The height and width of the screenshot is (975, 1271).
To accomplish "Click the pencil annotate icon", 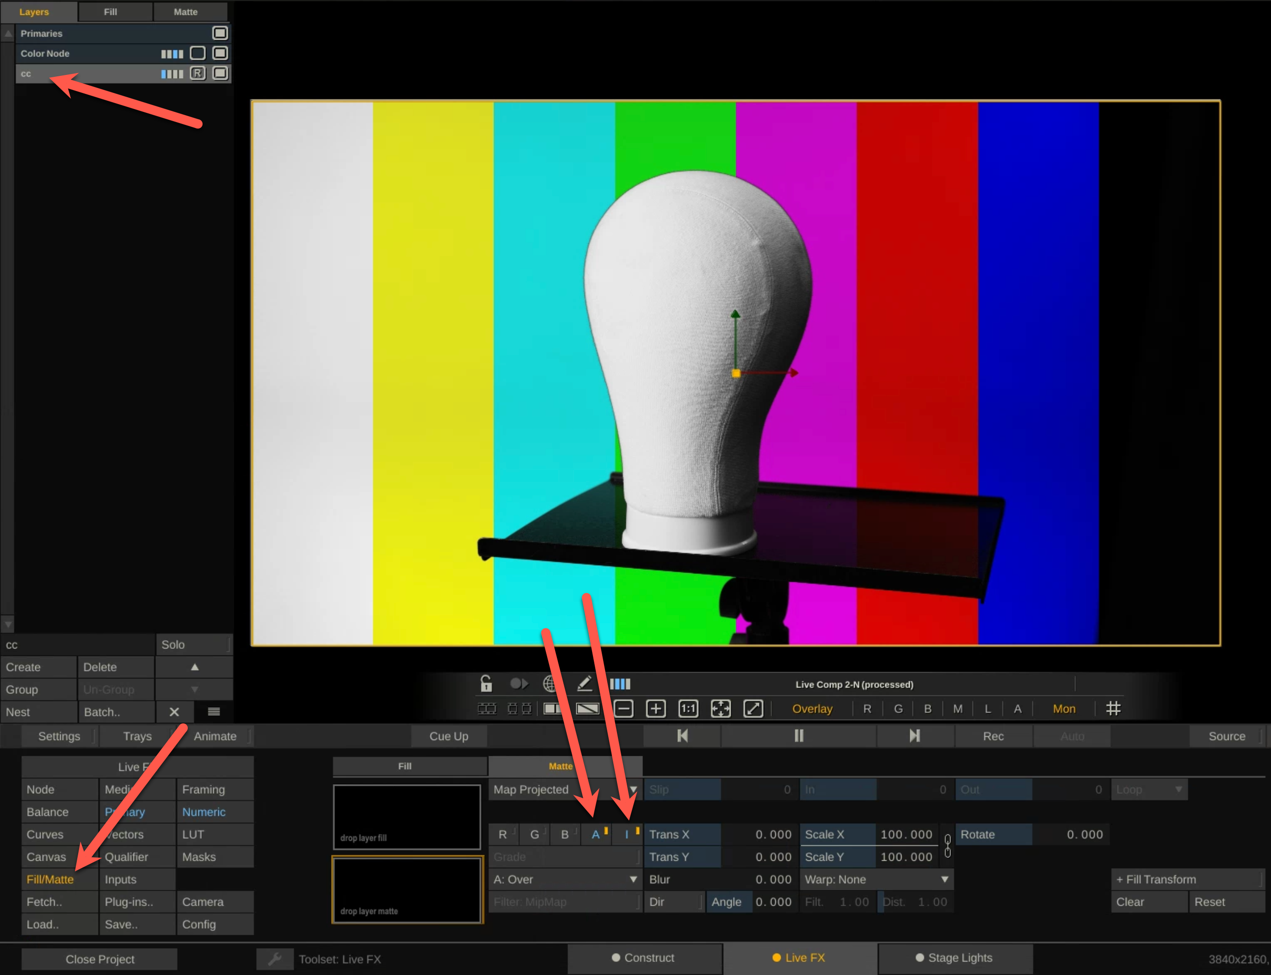I will point(585,684).
